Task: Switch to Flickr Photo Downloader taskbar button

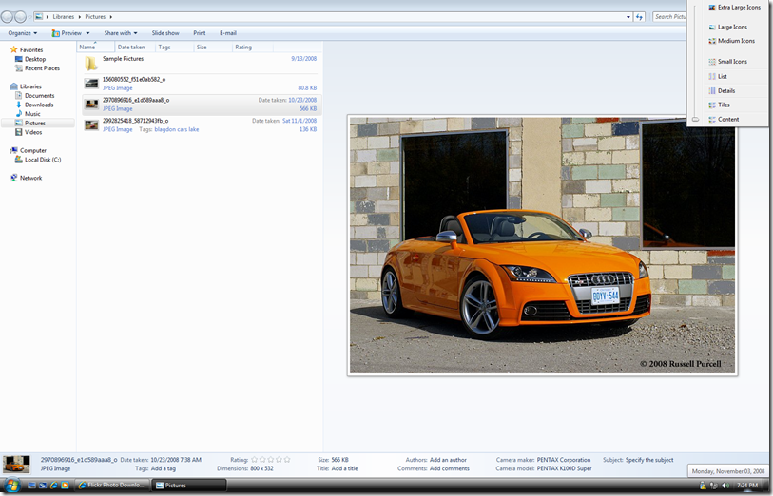Action: pos(112,486)
